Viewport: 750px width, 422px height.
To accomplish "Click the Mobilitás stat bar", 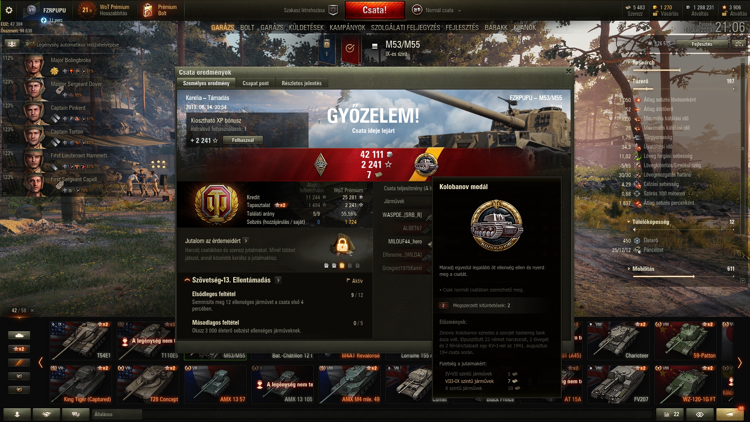I will point(664,276).
